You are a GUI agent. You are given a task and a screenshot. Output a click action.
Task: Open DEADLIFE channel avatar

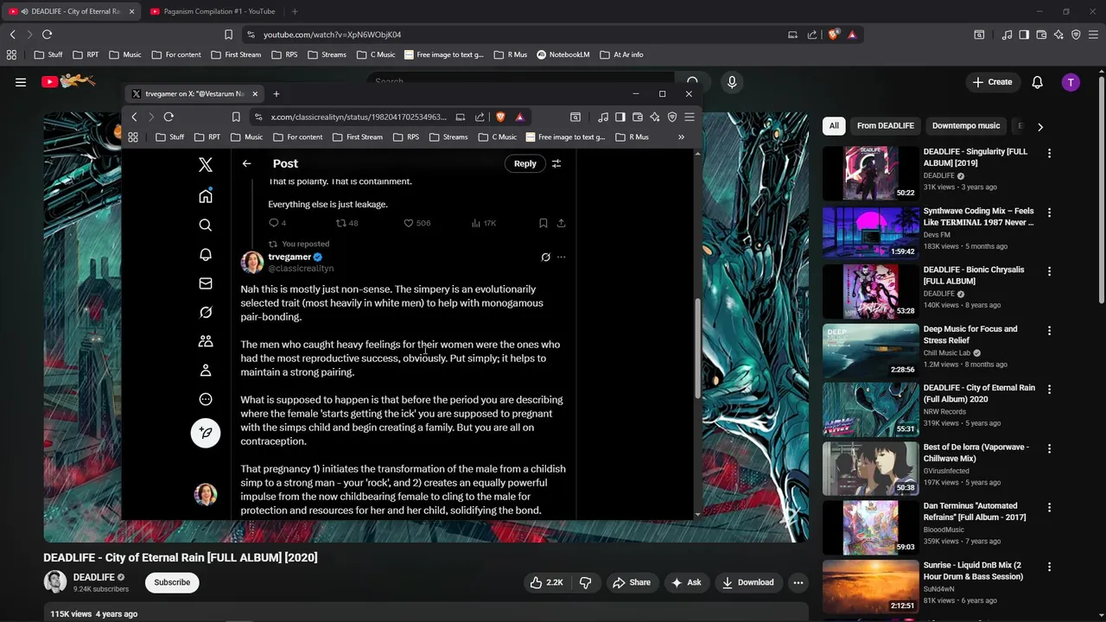click(x=55, y=582)
